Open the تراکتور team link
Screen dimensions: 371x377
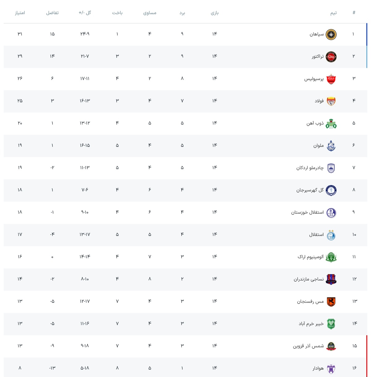318,56
